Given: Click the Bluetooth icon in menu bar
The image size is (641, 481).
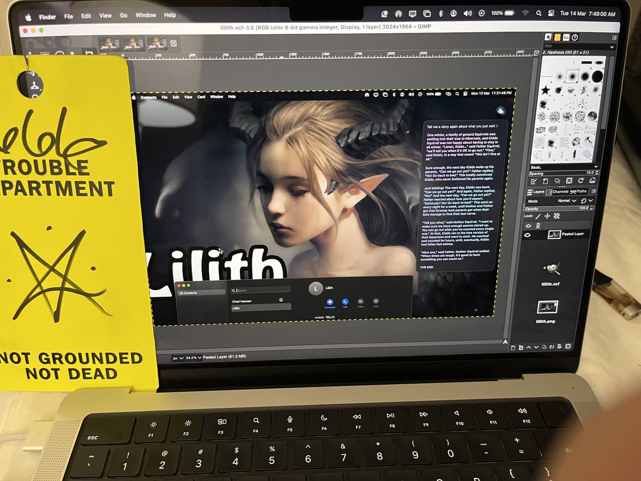Looking at the screenshot, I should (441, 13).
